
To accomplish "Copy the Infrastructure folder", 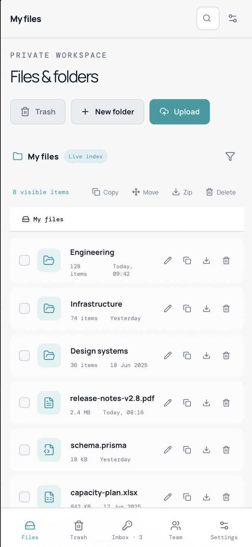I will 188,309.
